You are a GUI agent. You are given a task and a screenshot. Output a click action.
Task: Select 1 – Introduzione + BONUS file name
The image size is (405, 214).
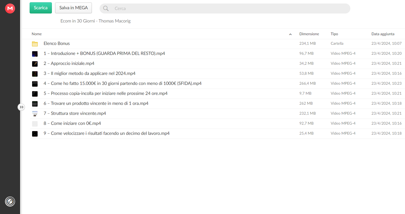[104, 53]
